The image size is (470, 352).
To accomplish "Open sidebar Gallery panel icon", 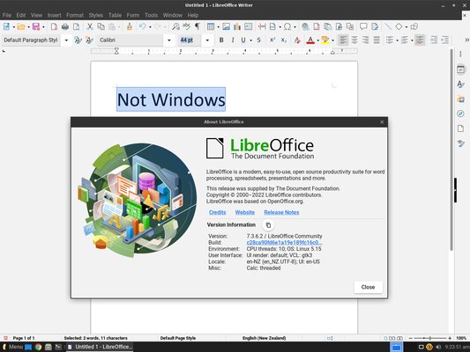I will click(460, 99).
